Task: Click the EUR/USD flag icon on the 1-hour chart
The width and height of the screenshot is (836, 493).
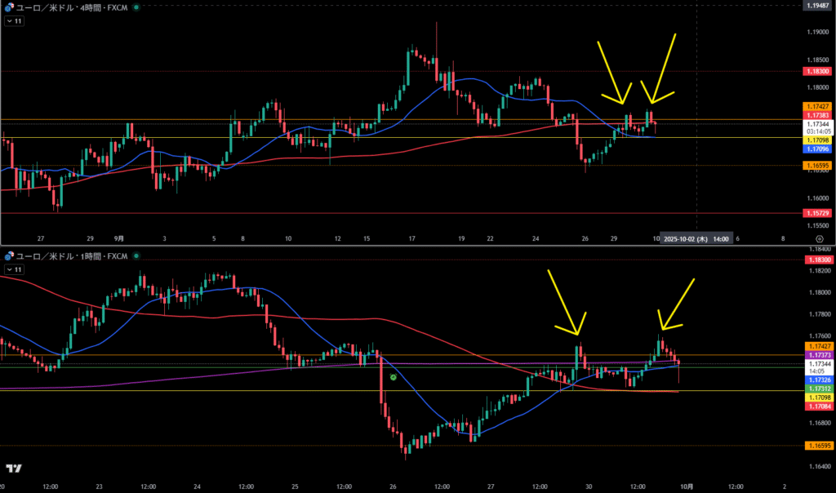Action: (x=9, y=255)
